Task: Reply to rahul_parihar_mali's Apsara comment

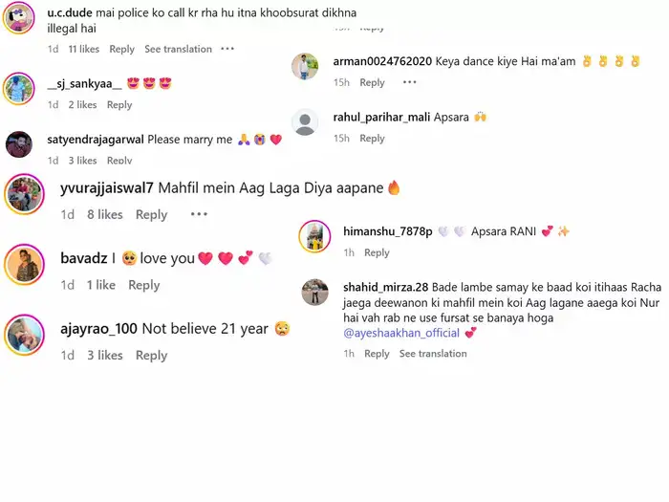Action: tap(372, 139)
